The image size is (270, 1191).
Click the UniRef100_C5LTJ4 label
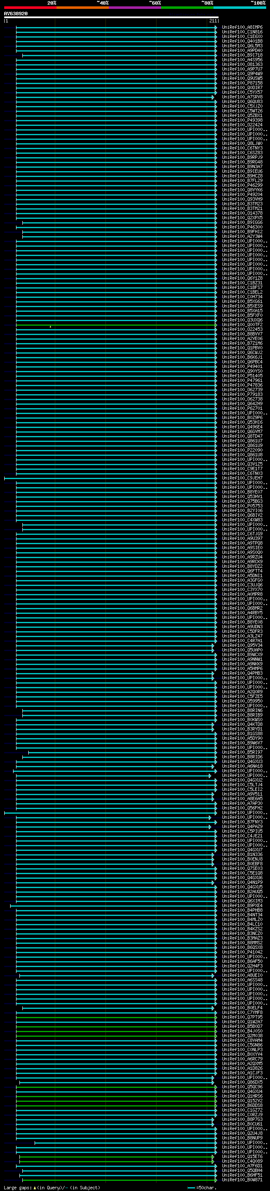[242, 785]
